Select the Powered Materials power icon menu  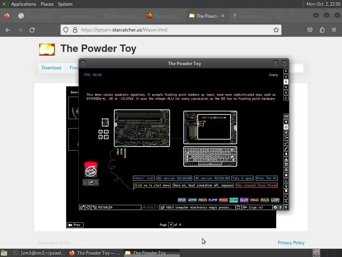286,127
